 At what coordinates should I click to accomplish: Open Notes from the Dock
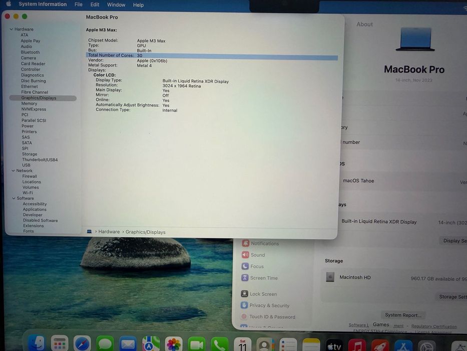[x=311, y=346]
